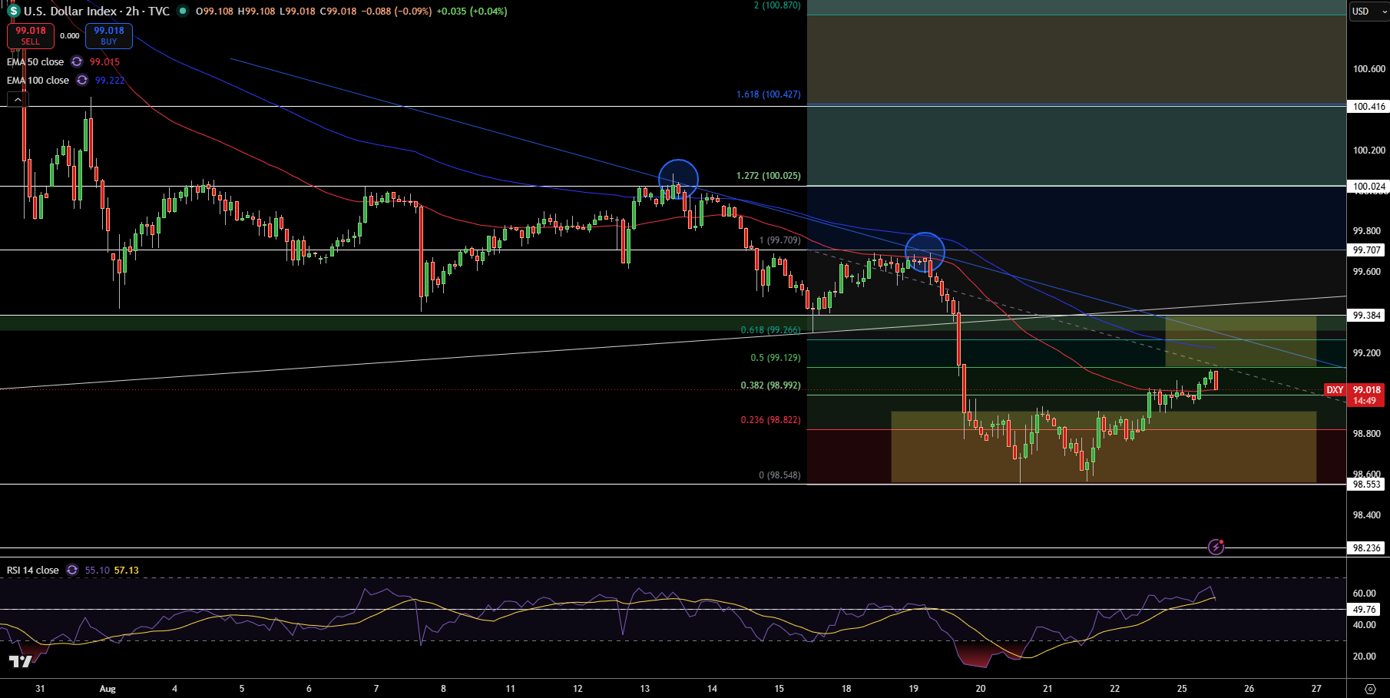The image size is (1390, 698).
Task: Select the EMA 100 close indicator label
Action: [x=38, y=80]
